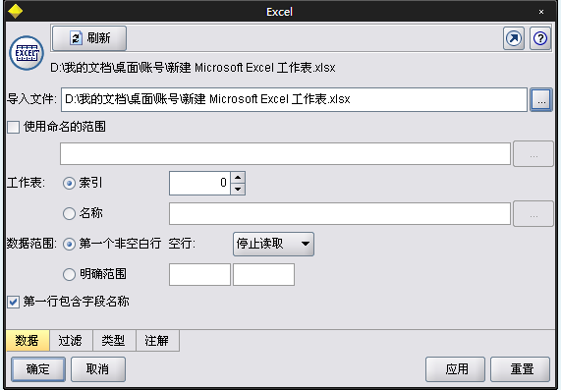Viewport: 561px width, 390px height.
Task: Click the 导入文件 path input field
Action: coord(294,99)
